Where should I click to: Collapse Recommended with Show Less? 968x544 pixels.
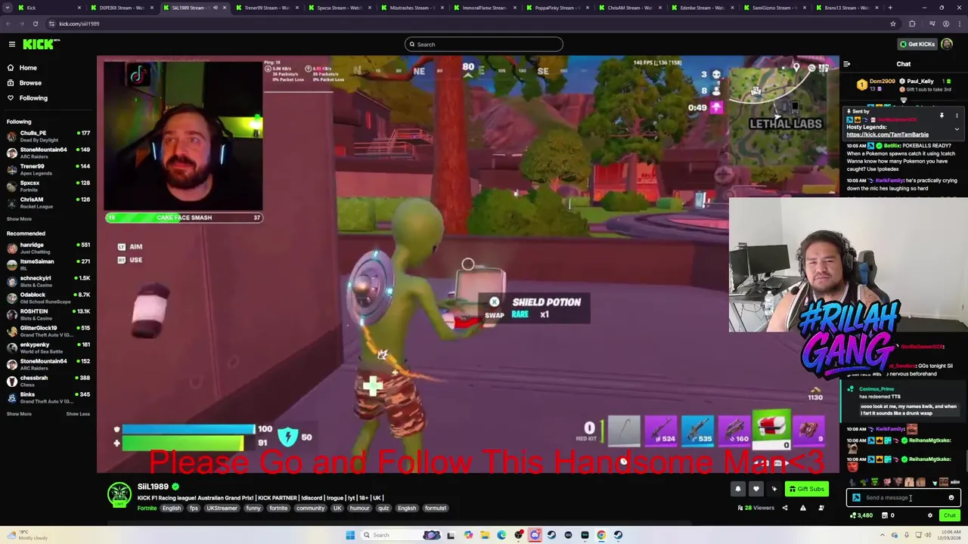78,414
